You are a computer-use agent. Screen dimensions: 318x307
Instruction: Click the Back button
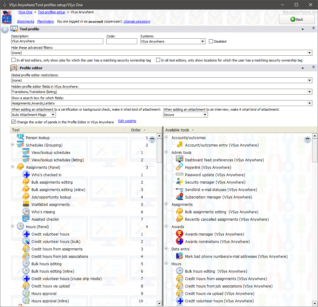pos(297,19)
